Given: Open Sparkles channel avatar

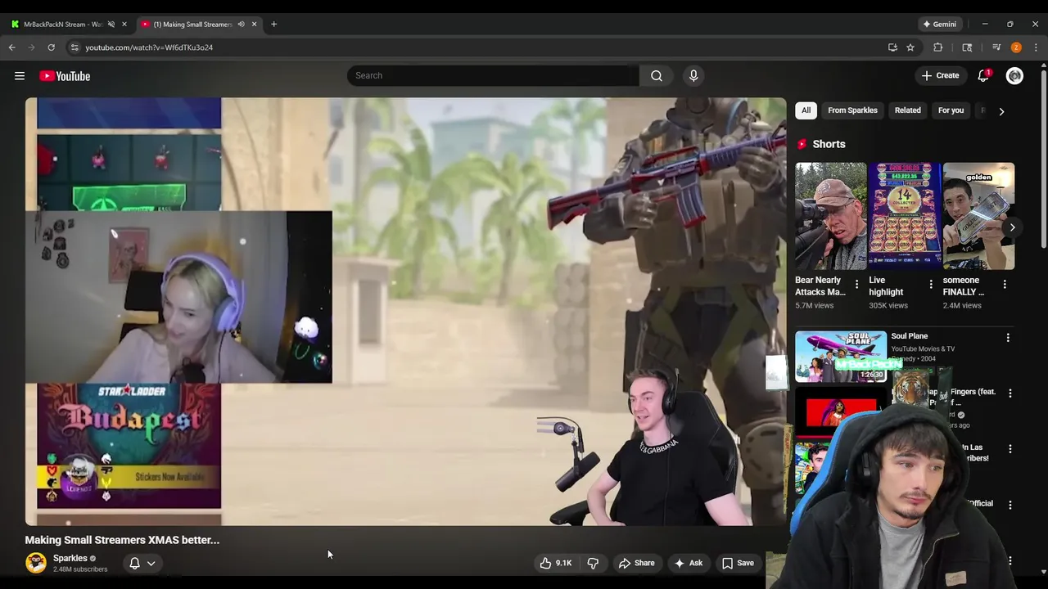Looking at the screenshot, I should pyautogui.click(x=36, y=563).
